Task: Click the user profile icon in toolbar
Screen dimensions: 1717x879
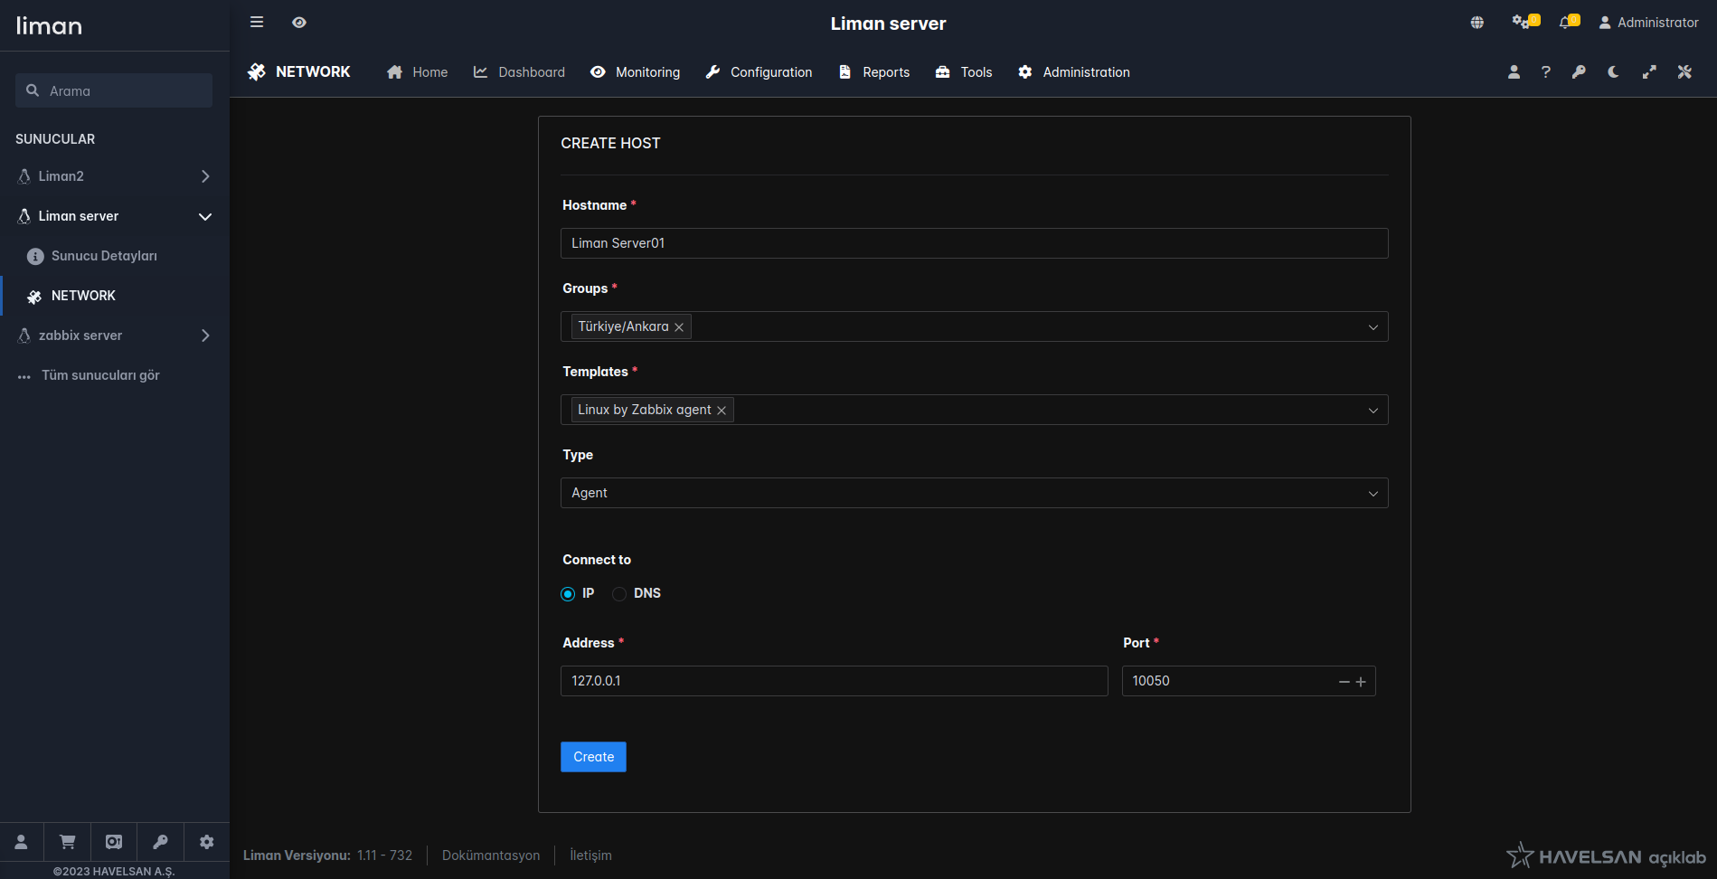Action: [x=1514, y=72]
